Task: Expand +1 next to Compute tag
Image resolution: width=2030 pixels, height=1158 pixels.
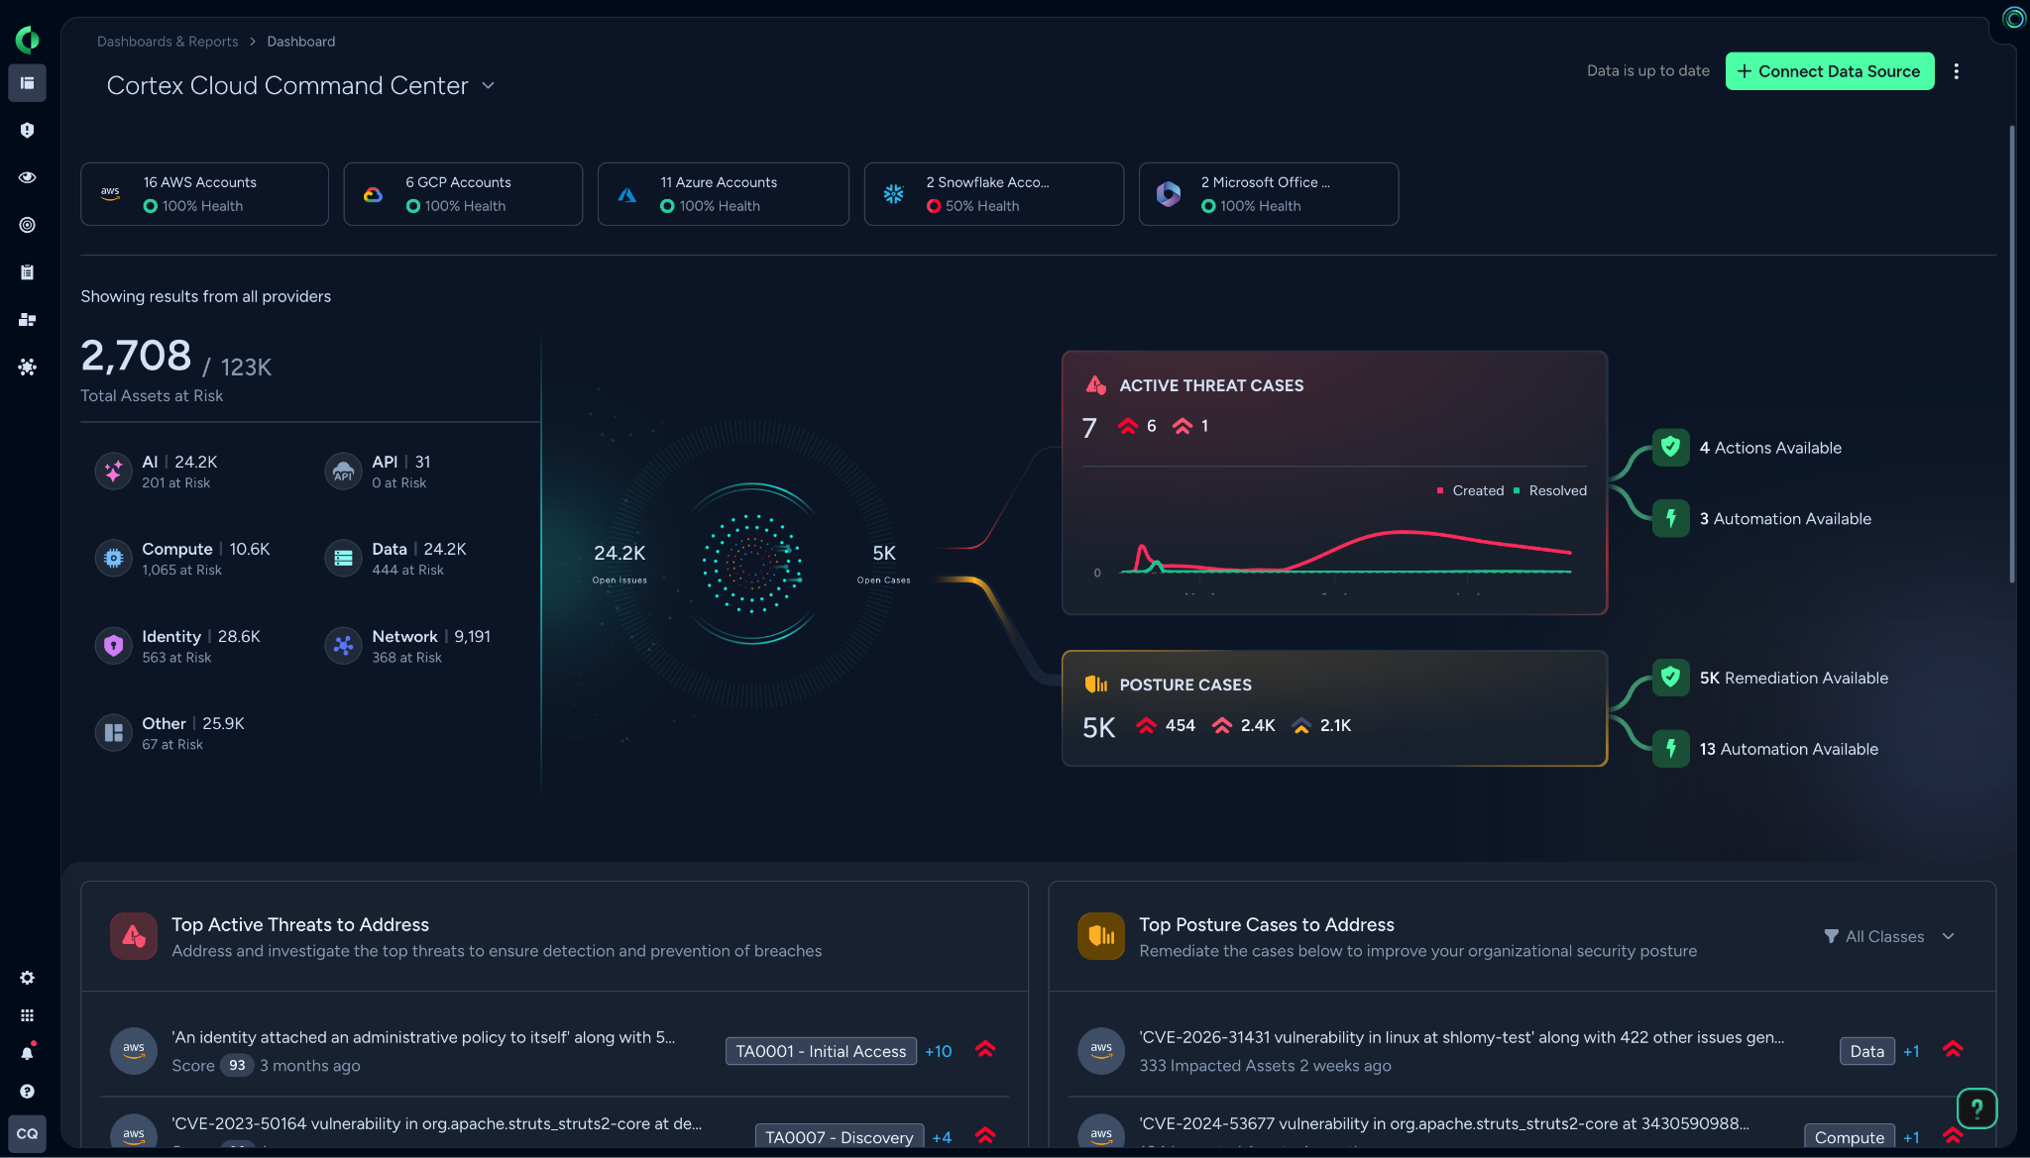Action: click(x=1911, y=1137)
